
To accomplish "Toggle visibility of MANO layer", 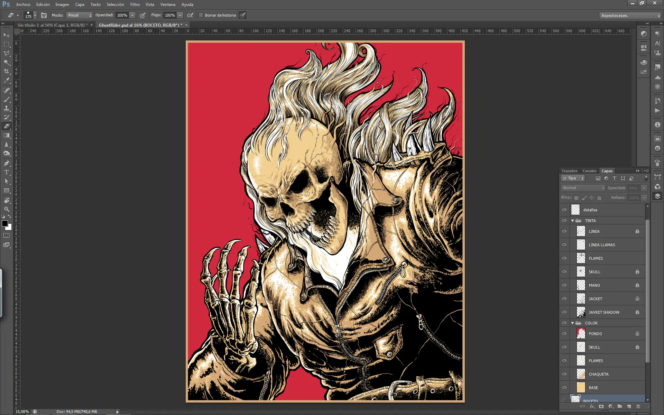I will pyautogui.click(x=564, y=285).
